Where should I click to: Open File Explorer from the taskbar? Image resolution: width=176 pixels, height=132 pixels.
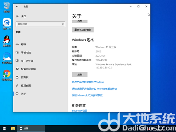(13, 129)
